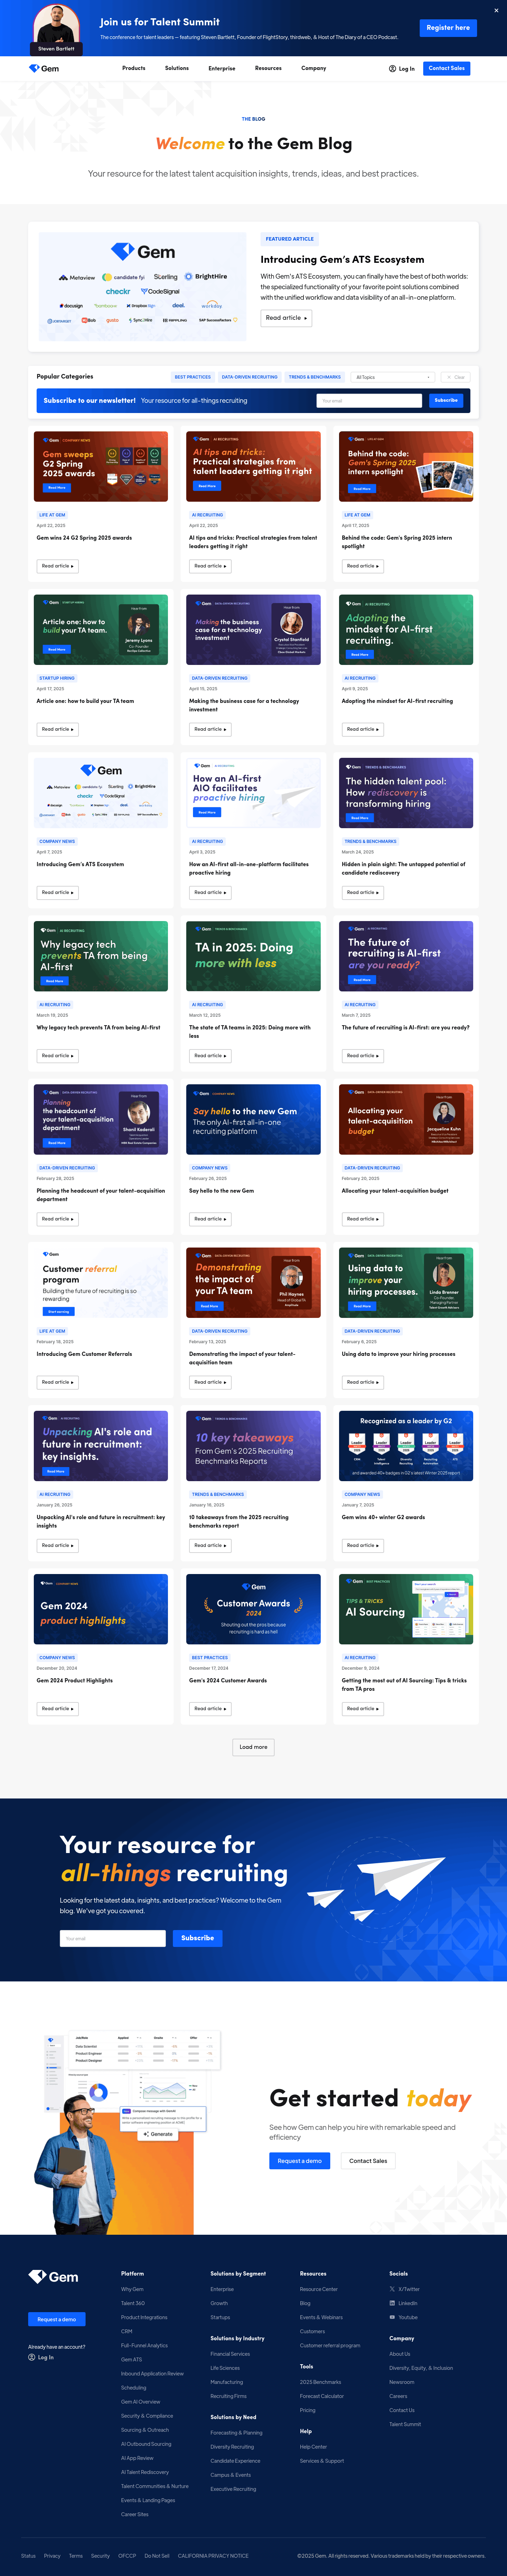Image resolution: width=507 pixels, height=2576 pixels.
Task: Click Contact Sales under Get started today
Action: pyautogui.click(x=368, y=2161)
